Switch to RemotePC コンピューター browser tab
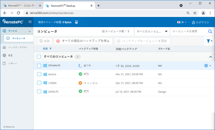 pos(22,6)
